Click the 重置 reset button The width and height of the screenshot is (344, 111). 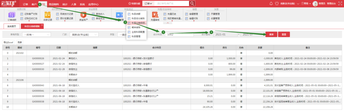click(x=284, y=35)
